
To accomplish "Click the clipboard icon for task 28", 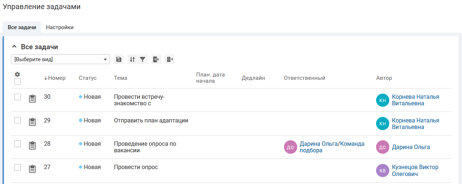I will [33, 146].
